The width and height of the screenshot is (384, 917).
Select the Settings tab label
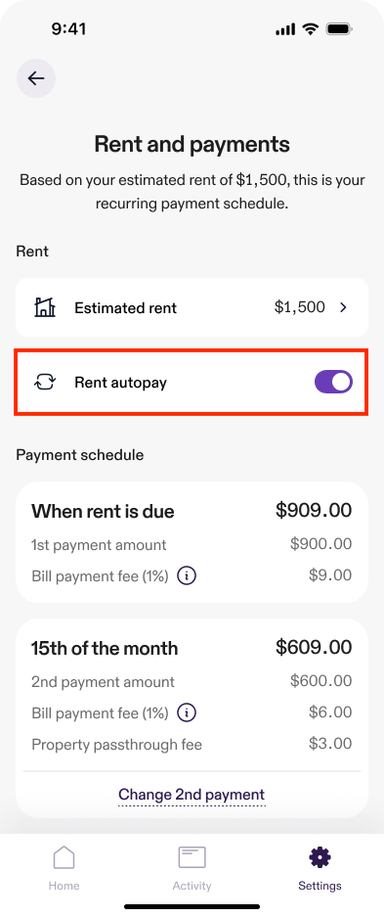[320, 886]
